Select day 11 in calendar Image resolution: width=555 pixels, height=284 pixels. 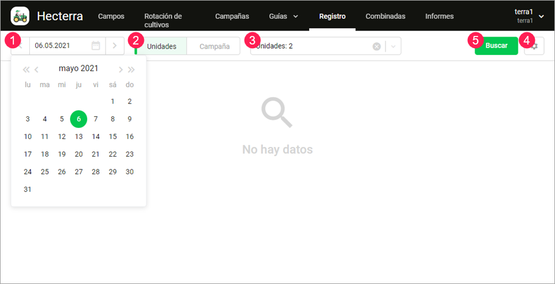[45, 137]
